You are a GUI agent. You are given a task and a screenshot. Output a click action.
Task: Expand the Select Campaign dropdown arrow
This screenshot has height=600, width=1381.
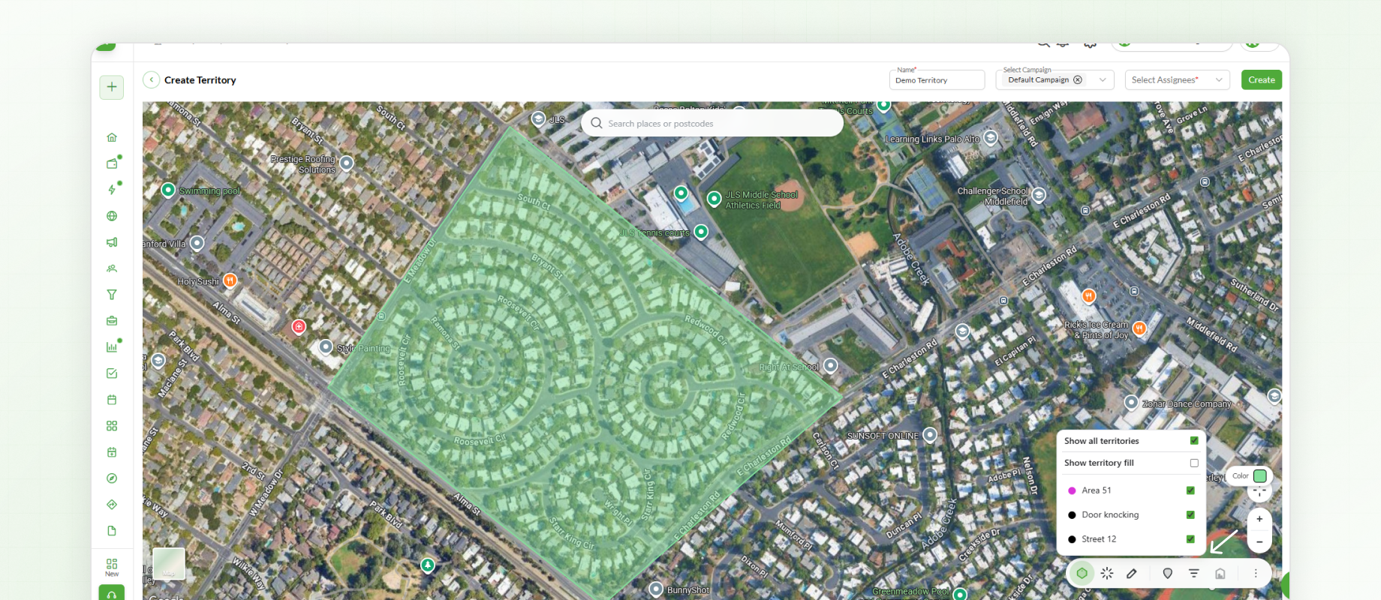[x=1103, y=79]
